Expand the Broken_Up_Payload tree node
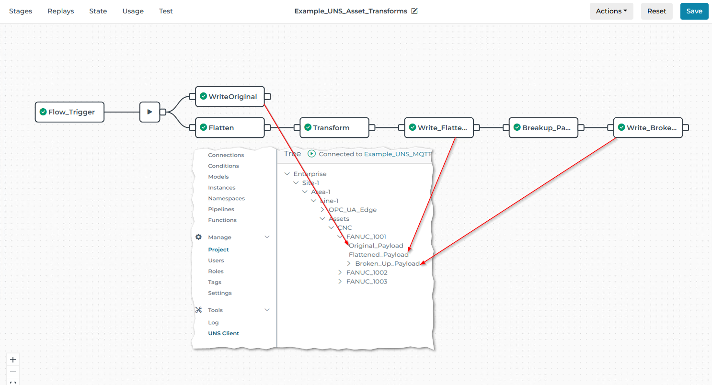Image resolution: width=712 pixels, height=385 pixels. pos(349,263)
